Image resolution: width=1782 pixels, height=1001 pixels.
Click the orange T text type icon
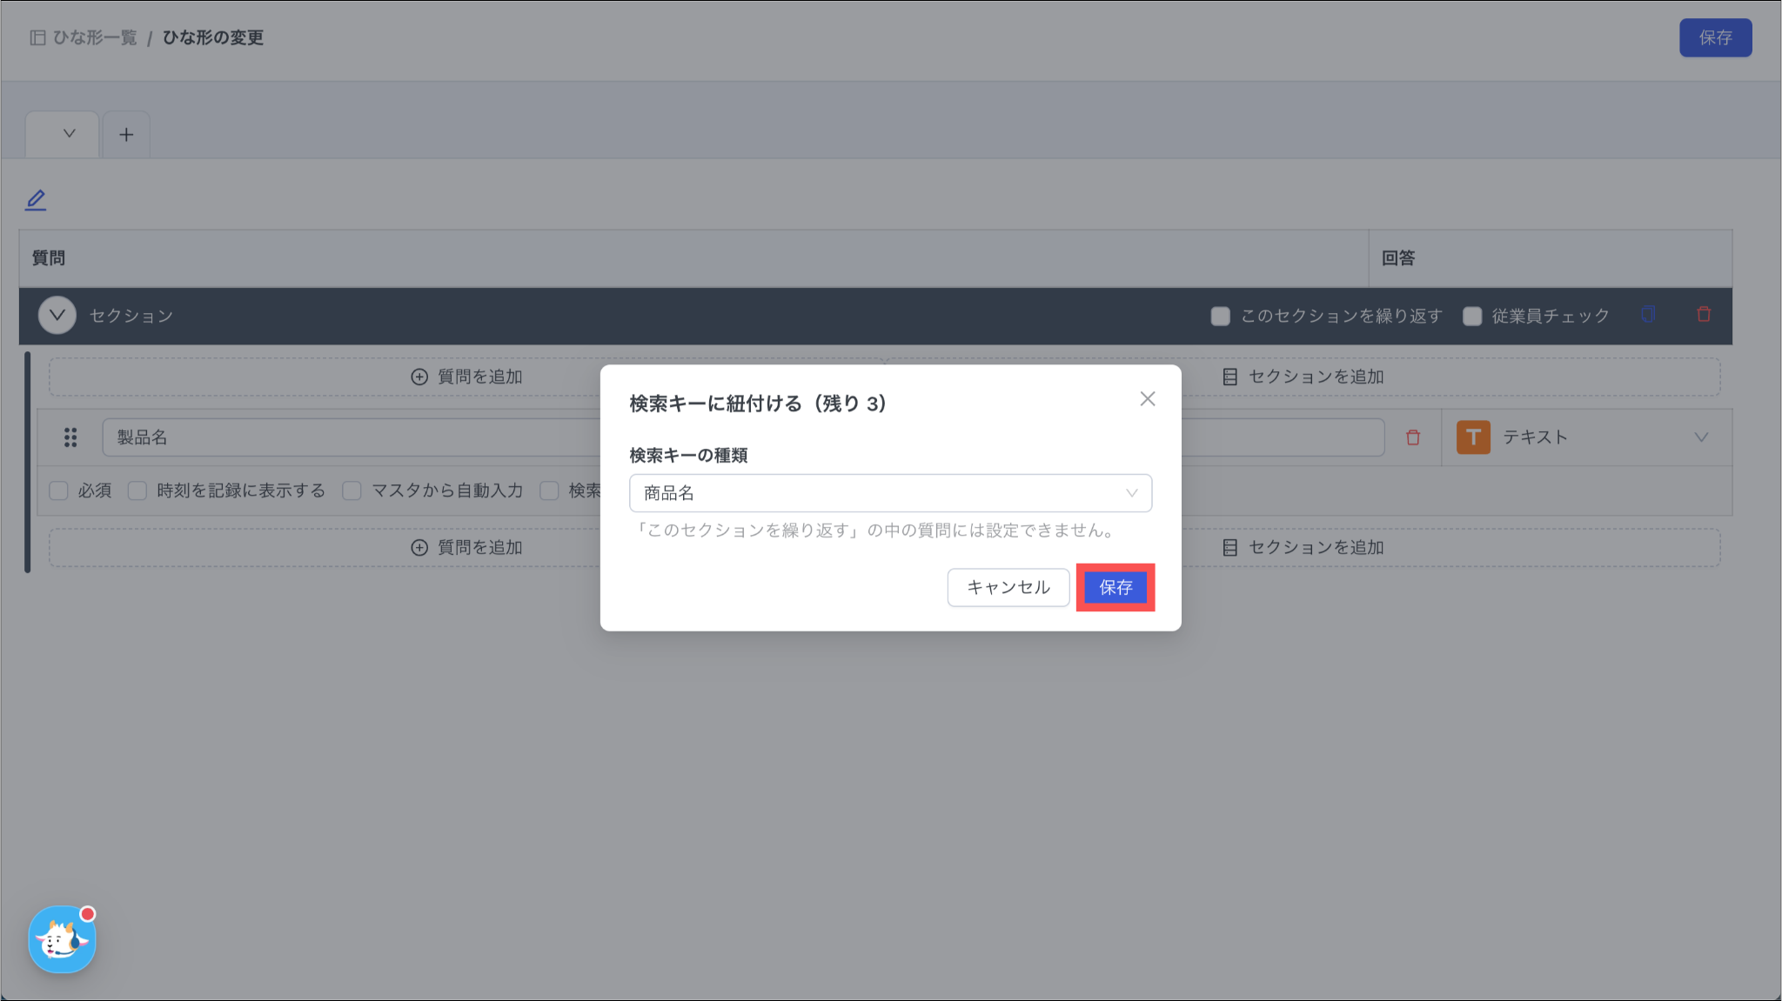[1473, 437]
